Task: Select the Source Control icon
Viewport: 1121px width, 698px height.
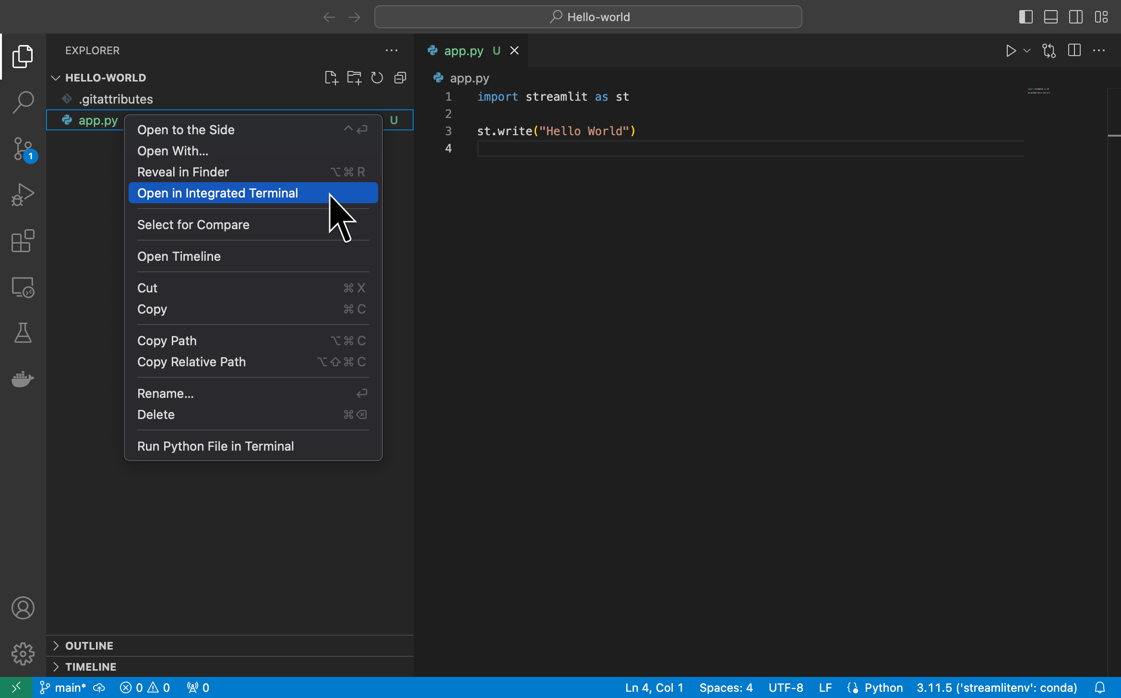Action: click(x=23, y=149)
